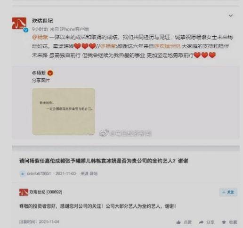This screenshot has width=243, height=228.
Task: Open the investor question about 全约艺人
Action: tap(104, 161)
